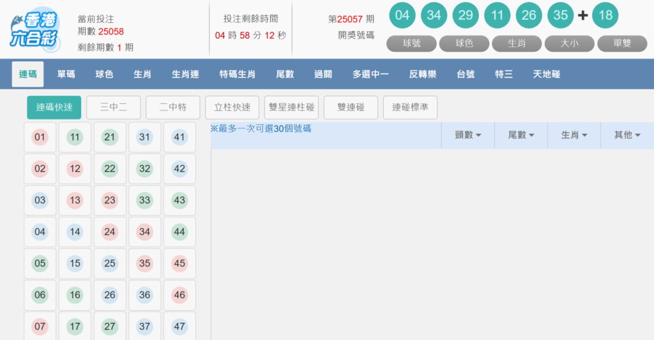Viewport: 654px width, 340px height.
Task: Choose number ball 17
Action: pyautogui.click(x=75, y=326)
